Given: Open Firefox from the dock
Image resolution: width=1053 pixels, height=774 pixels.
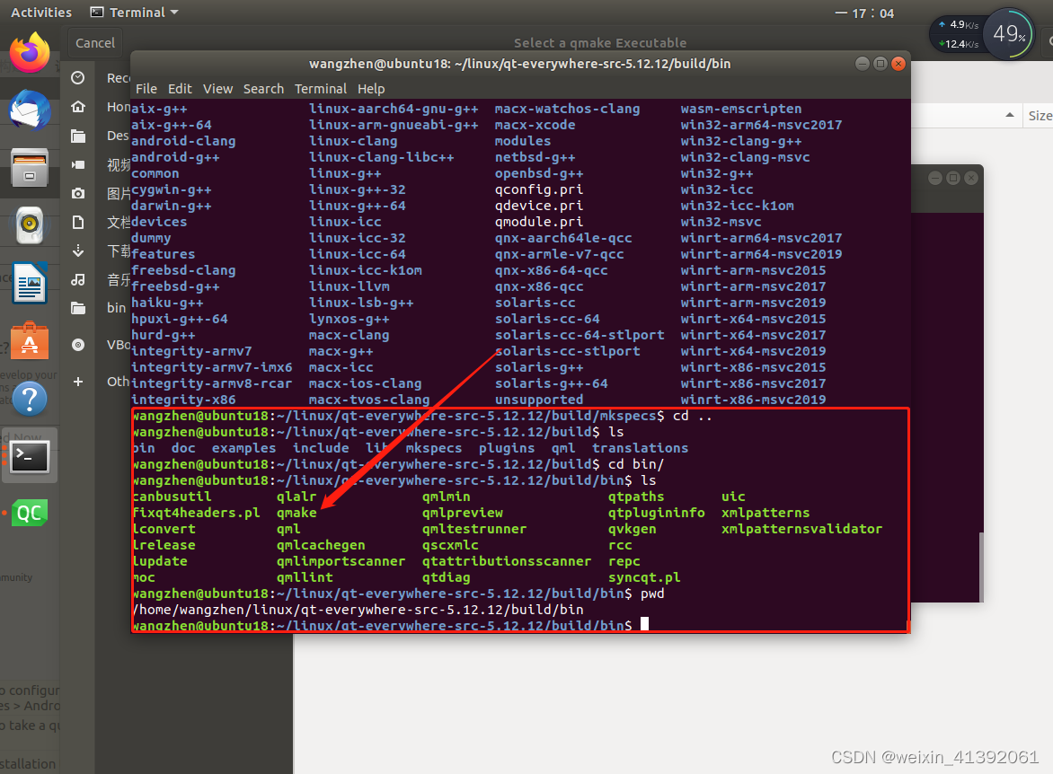Looking at the screenshot, I should (30, 54).
